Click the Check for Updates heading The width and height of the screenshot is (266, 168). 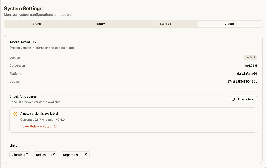point(23,97)
